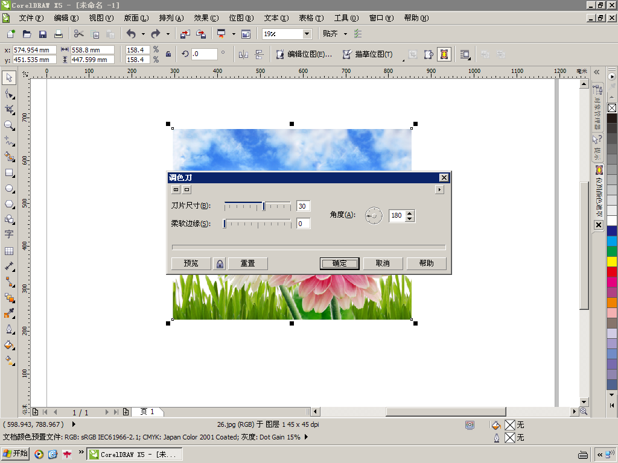Viewport: 618px width, 463px height.
Task: Open the 效果 menu
Action: click(x=206, y=18)
